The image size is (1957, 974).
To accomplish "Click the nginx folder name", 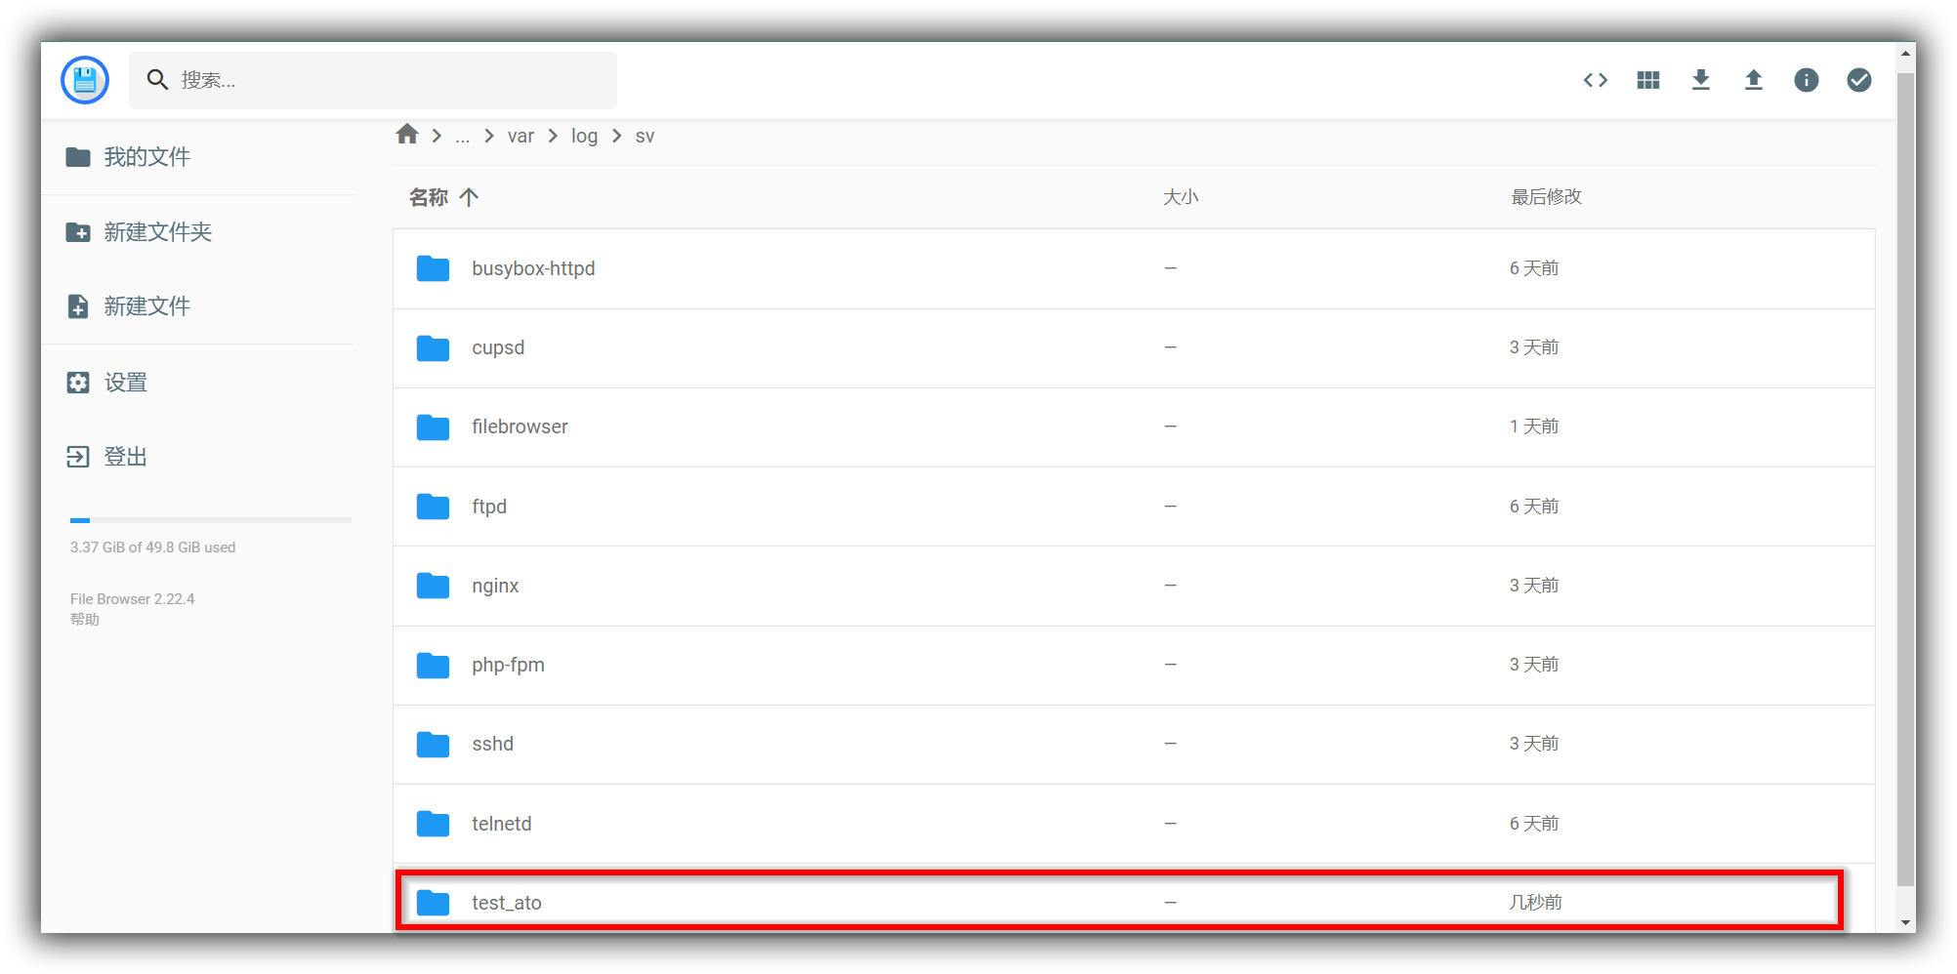I will (x=495, y=586).
